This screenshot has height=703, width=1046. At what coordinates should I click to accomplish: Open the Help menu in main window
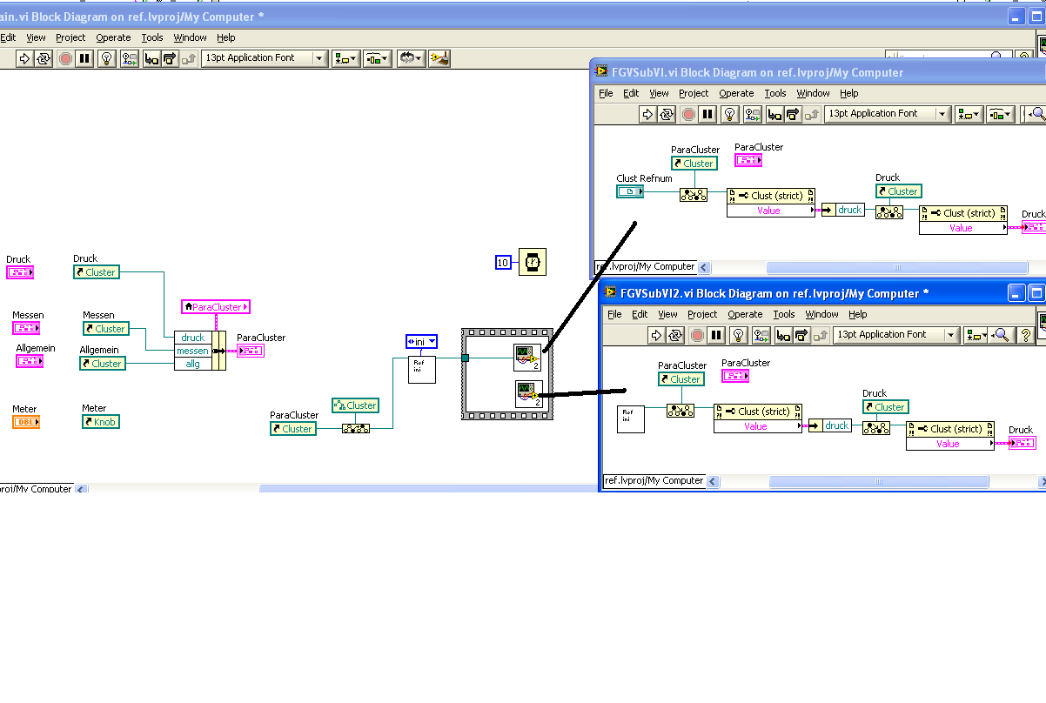pos(226,37)
